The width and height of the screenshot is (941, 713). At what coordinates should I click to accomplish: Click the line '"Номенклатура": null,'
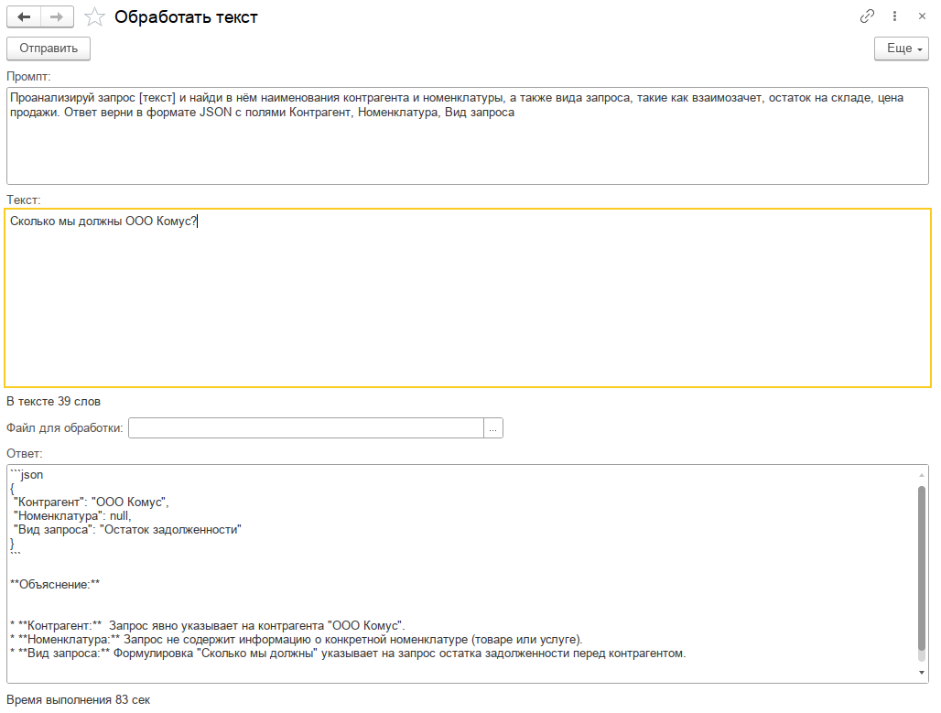point(72,515)
